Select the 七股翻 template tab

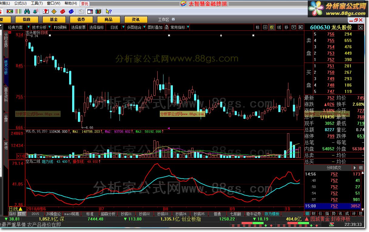(x=235, y=214)
